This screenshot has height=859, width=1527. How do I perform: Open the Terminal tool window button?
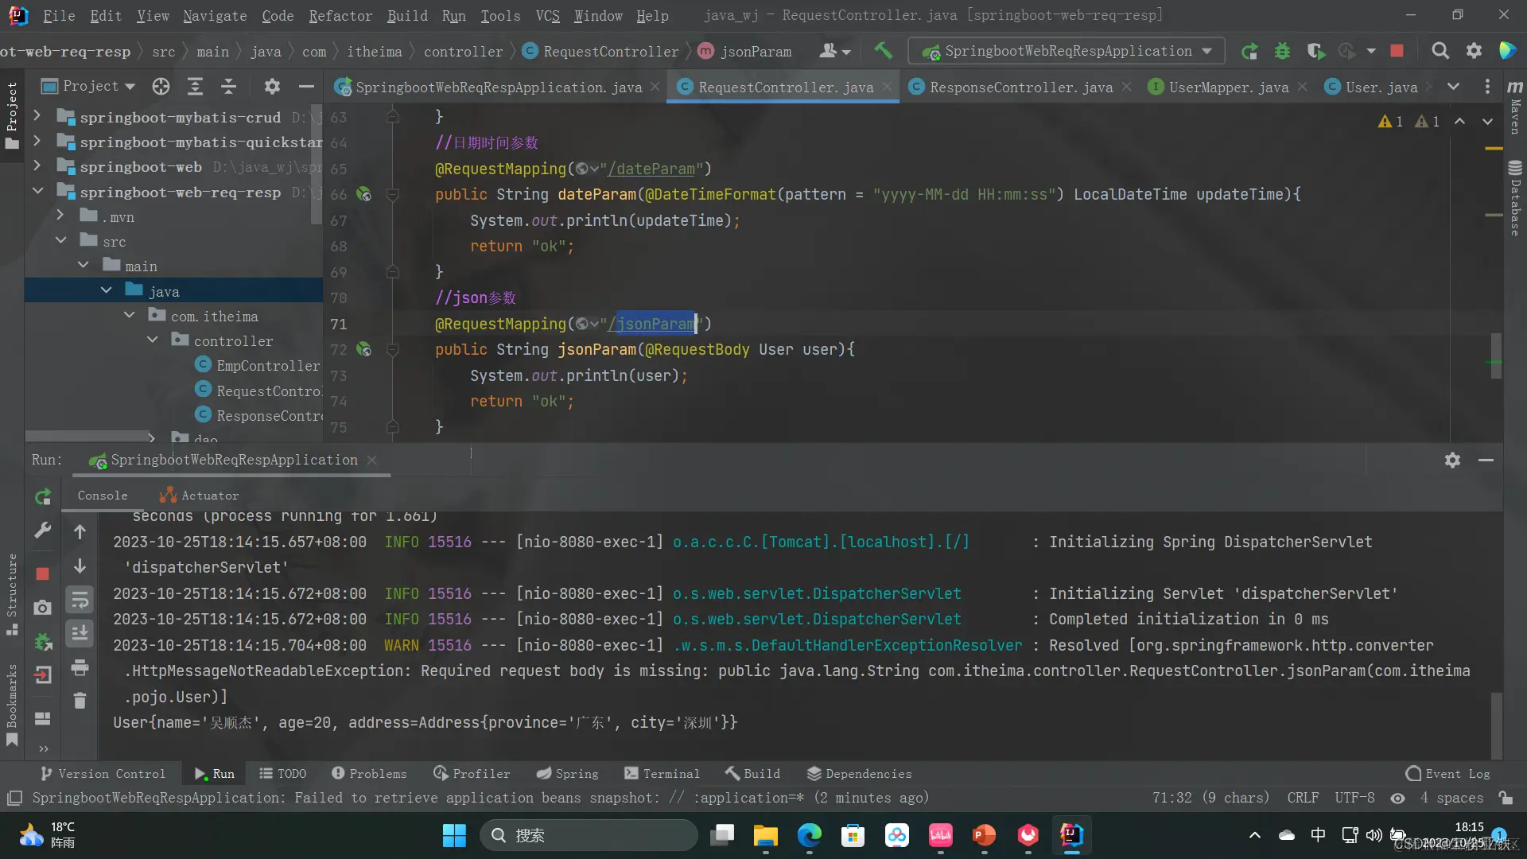coord(662,774)
